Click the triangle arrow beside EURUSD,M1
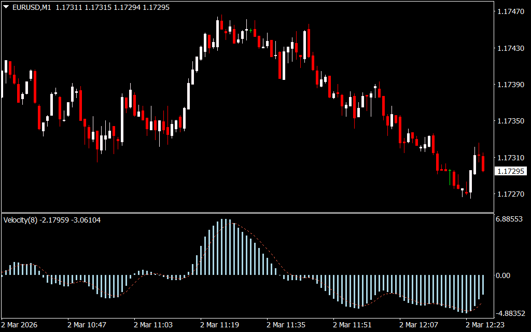This screenshot has height=332, width=531. 6,8
